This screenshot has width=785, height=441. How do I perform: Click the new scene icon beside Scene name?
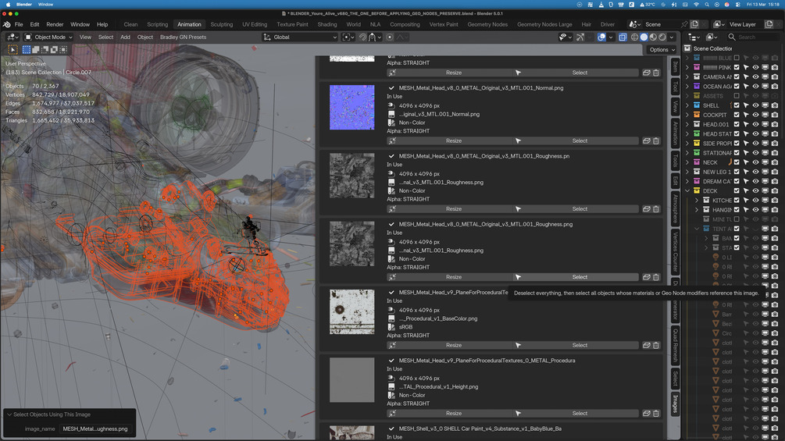(x=694, y=24)
